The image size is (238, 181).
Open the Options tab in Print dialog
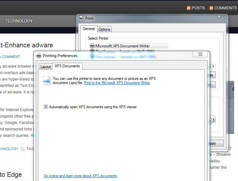[104, 29]
